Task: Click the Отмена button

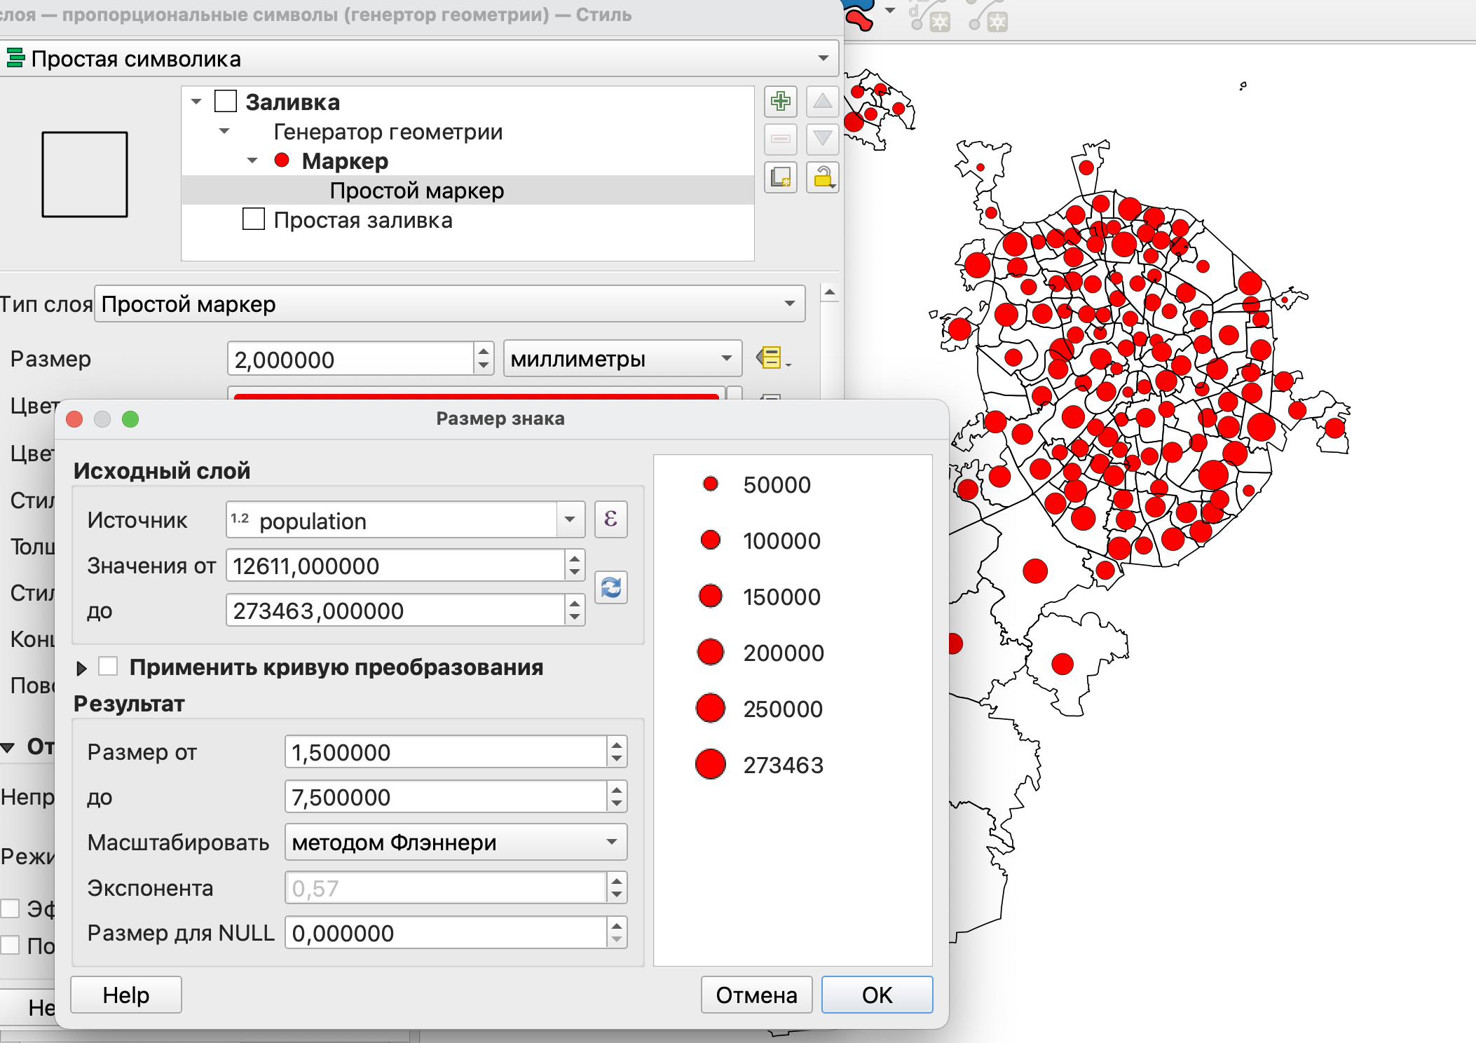Action: pyautogui.click(x=756, y=995)
